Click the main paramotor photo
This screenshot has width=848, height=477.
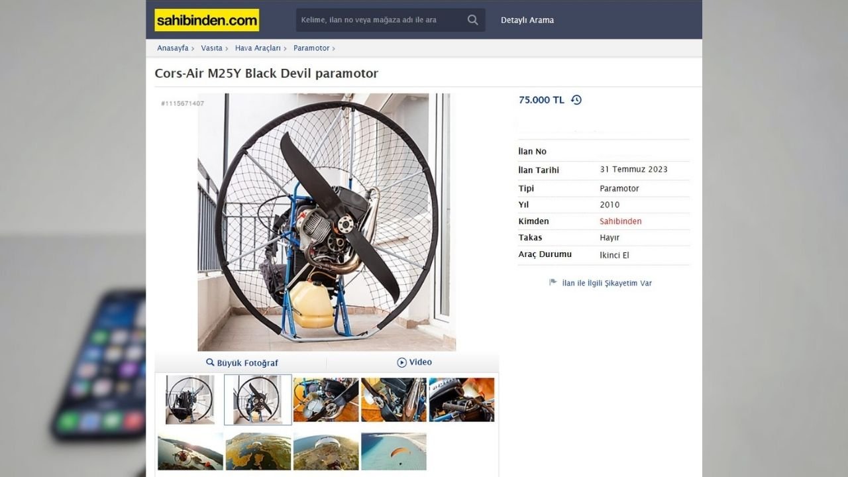pos(327,222)
